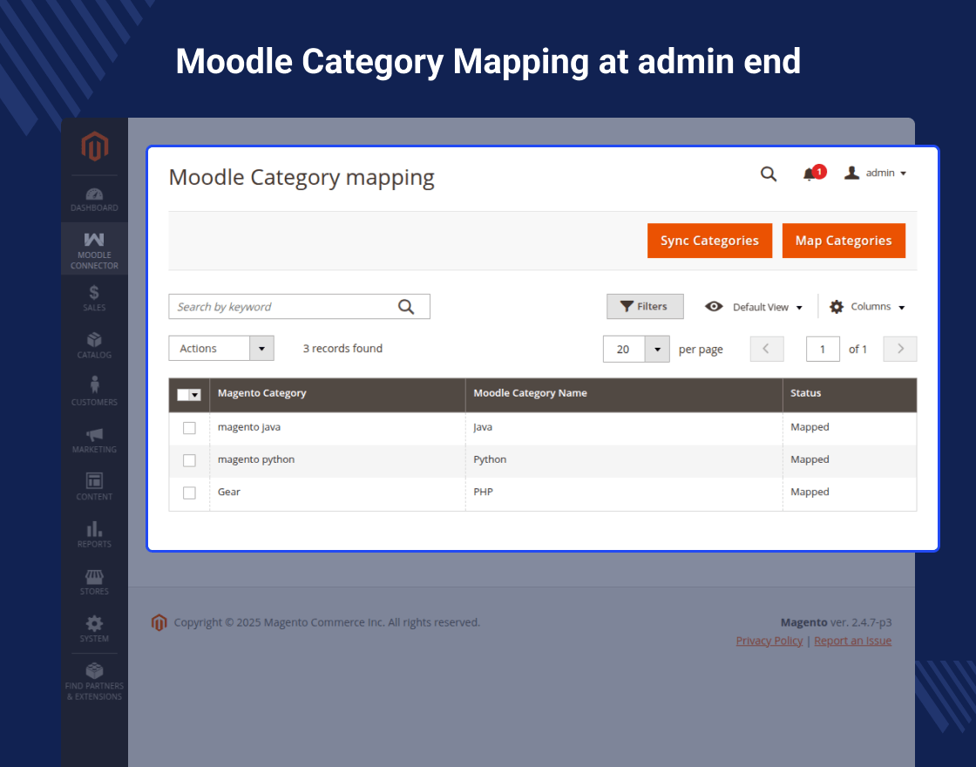The width and height of the screenshot is (976, 767).
Task: Open the per page count dropdown arrow
Action: [x=657, y=349]
